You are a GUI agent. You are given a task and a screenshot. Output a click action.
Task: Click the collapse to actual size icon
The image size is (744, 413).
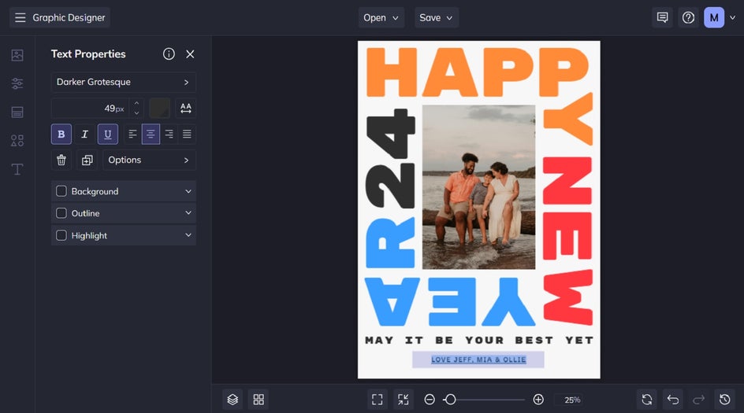[404, 400]
